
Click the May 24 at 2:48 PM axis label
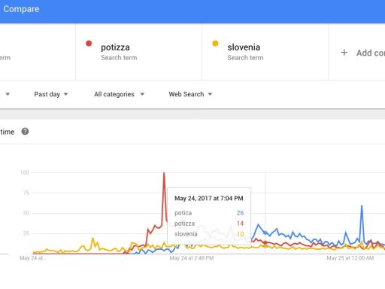[192, 258]
